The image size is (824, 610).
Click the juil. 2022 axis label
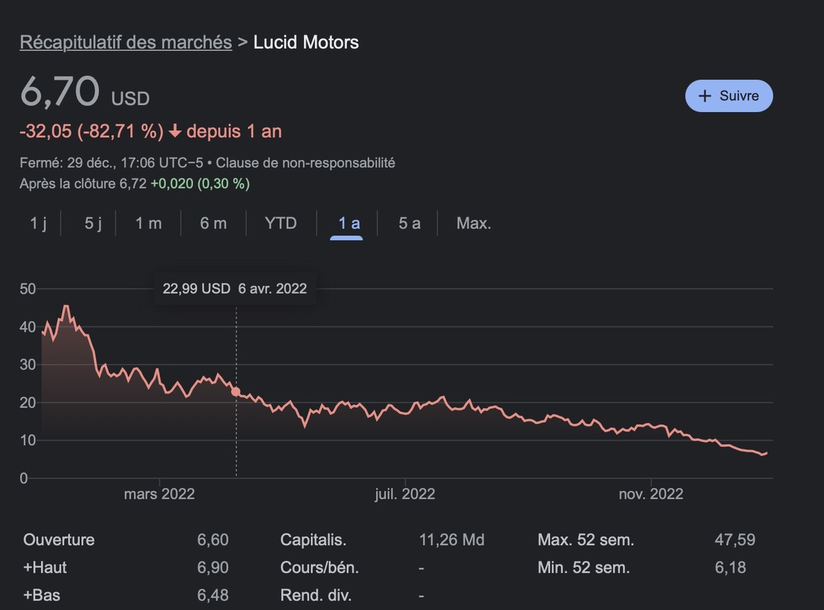tap(405, 494)
